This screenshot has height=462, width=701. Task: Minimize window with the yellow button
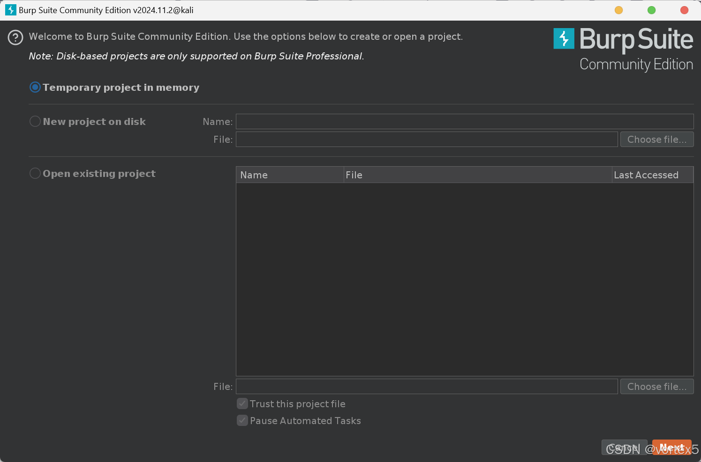coord(619,10)
